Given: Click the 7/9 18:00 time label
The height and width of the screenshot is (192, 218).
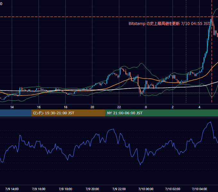Looking at the screenshot, I should pos(65,189).
